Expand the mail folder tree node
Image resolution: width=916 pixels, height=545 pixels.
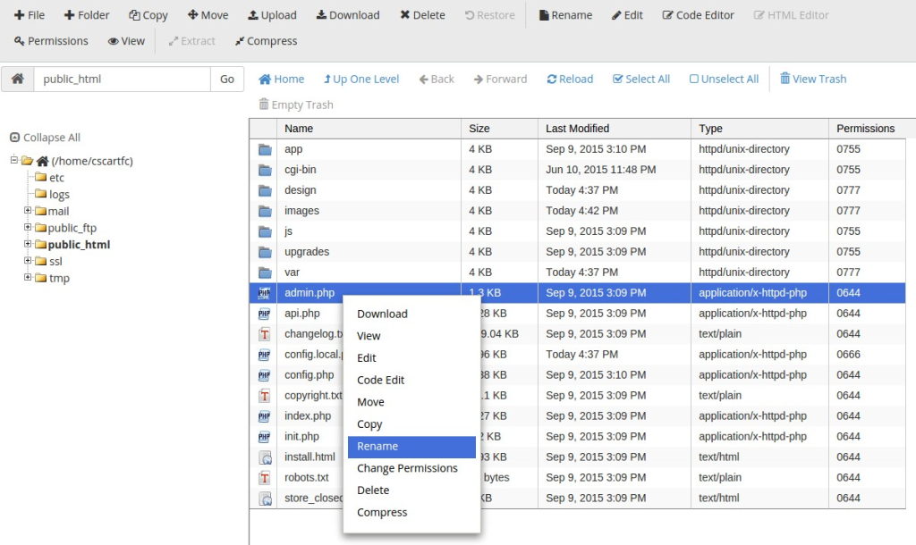coord(28,211)
